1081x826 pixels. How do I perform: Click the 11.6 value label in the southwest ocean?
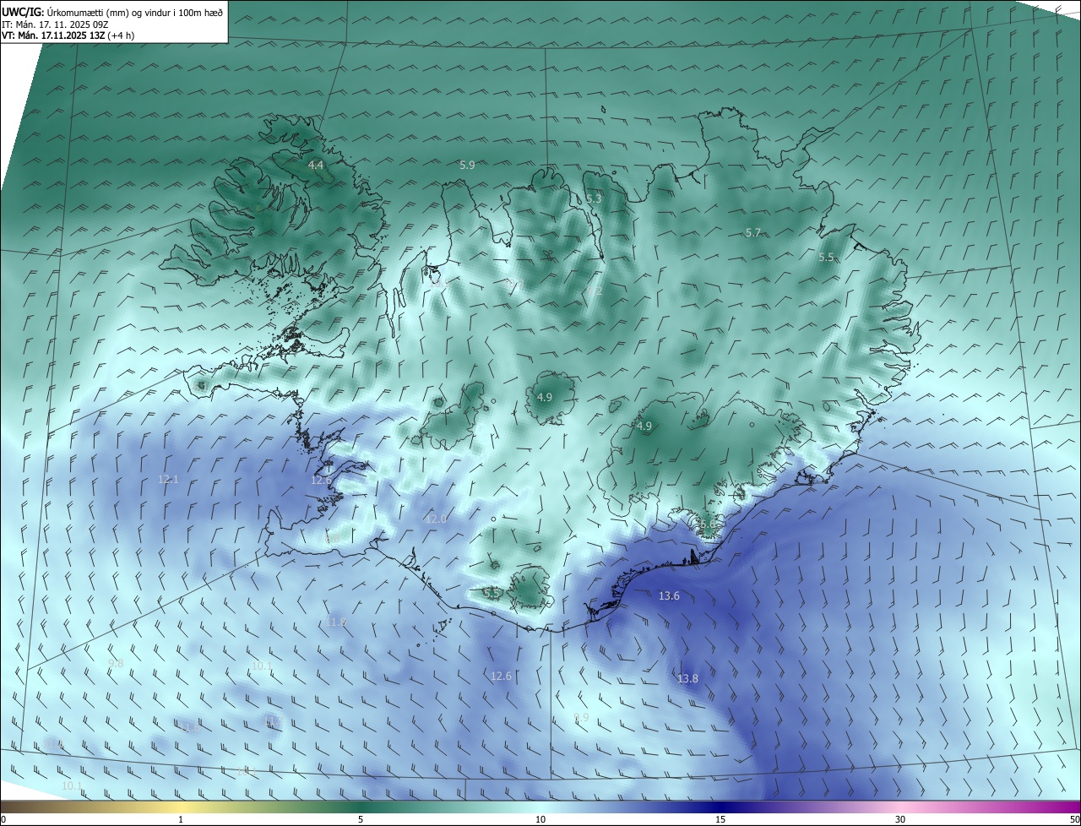point(190,727)
